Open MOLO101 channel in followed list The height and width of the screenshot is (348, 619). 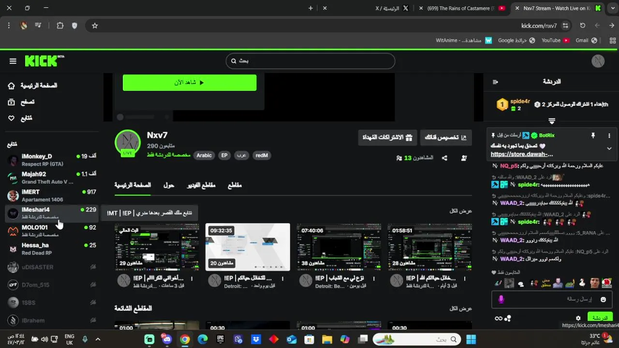(x=52, y=231)
